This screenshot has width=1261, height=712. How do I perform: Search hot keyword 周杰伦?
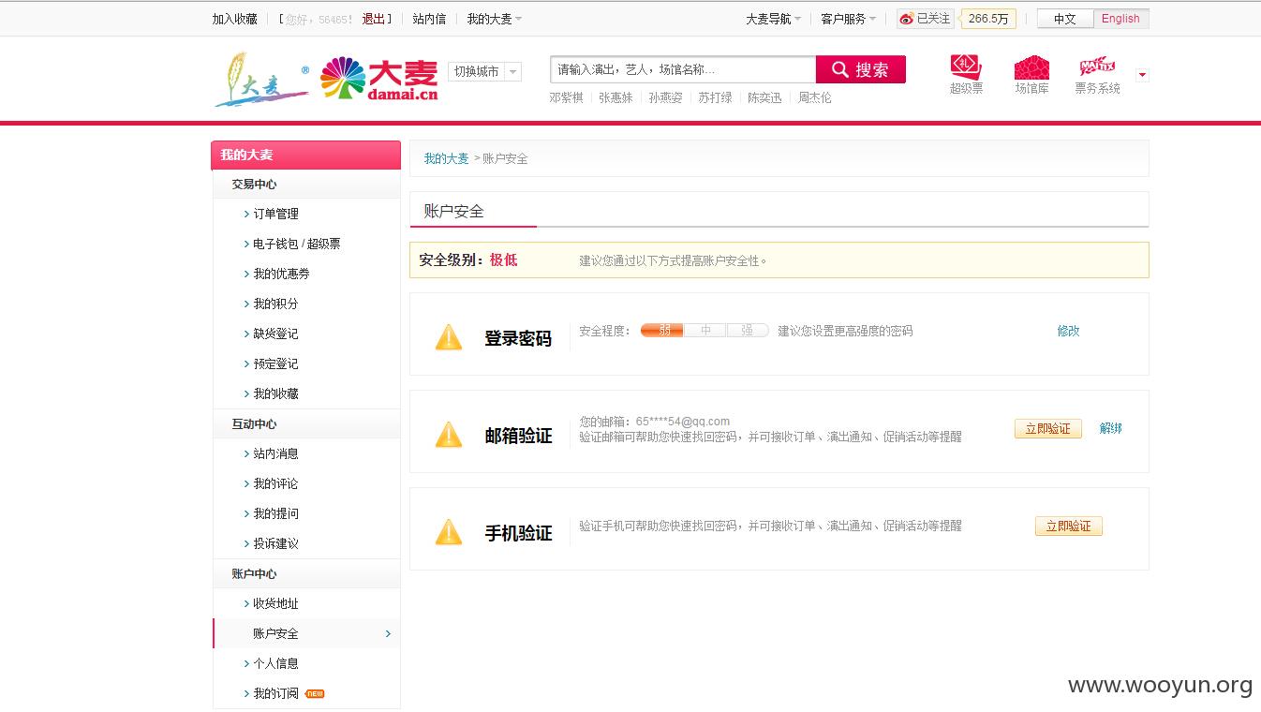point(814,97)
